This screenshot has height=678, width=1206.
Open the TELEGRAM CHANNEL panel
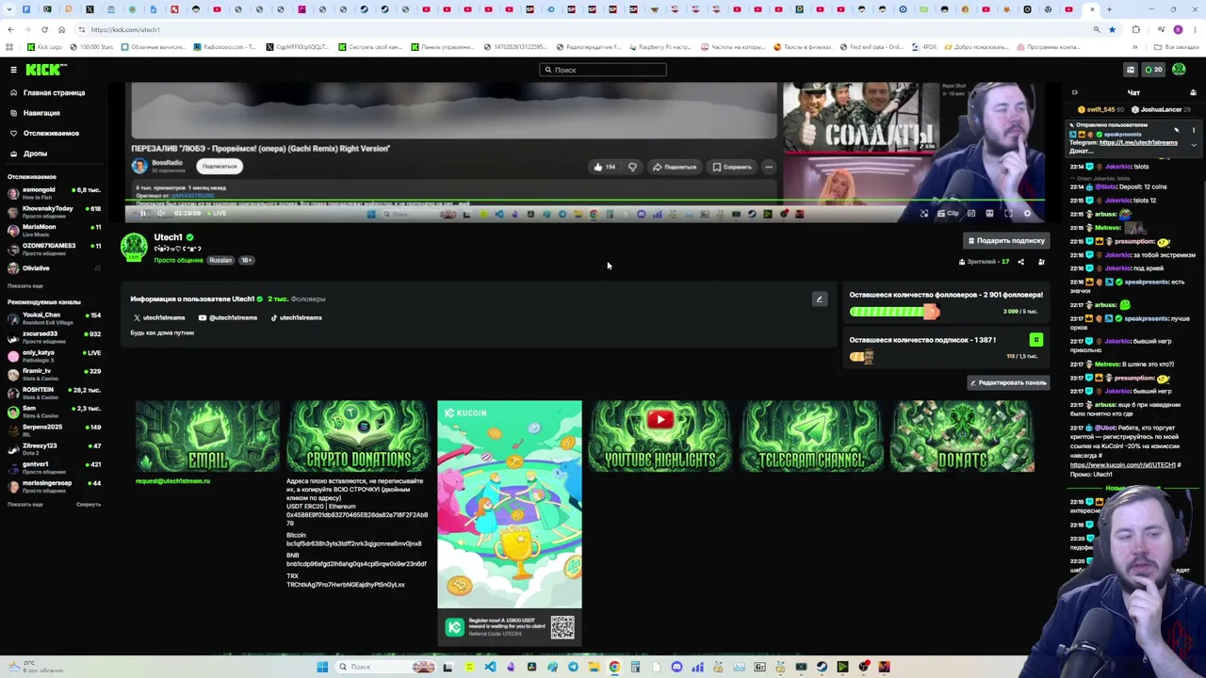click(811, 436)
